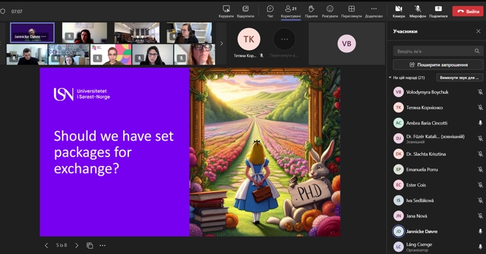Click the VB avatar next to Volodymyr Boychuk
Image resolution: width=486 pixels, height=254 pixels.
(399, 92)
